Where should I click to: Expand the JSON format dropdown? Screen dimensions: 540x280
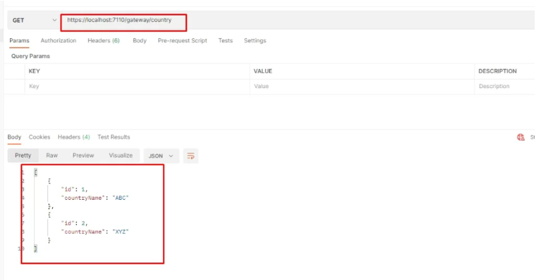pyautogui.click(x=160, y=156)
